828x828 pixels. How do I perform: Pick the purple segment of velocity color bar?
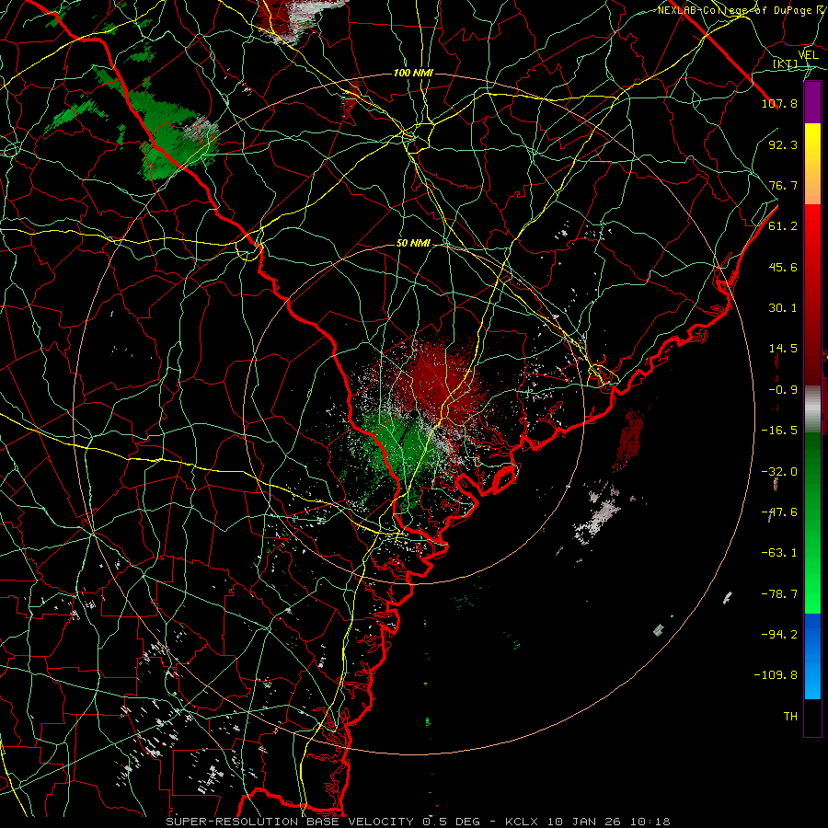pyautogui.click(x=812, y=102)
